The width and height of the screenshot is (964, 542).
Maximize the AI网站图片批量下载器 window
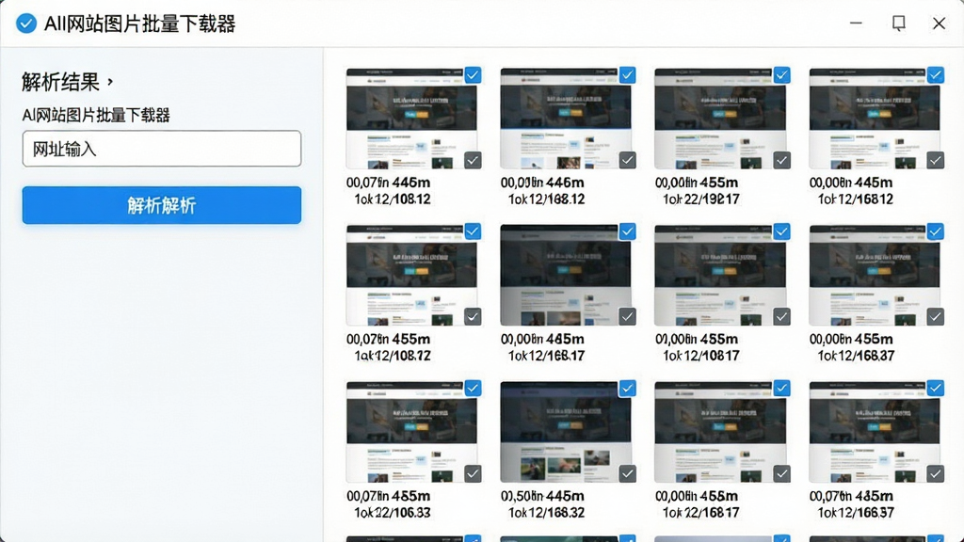pos(898,24)
